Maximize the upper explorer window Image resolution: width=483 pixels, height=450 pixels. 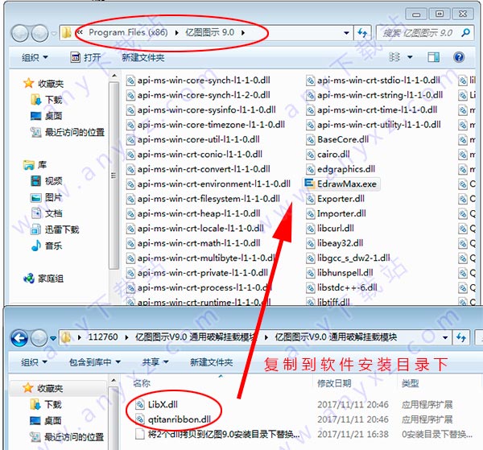click(x=440, y=14)
